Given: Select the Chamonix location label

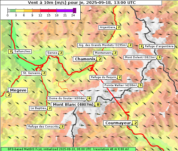Looking at the screenshot, I should (85, 59).
